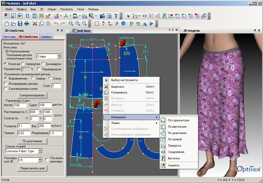Select the pen nib drawing tool
The height and width of the screenshot is (183, 263).
104,24
